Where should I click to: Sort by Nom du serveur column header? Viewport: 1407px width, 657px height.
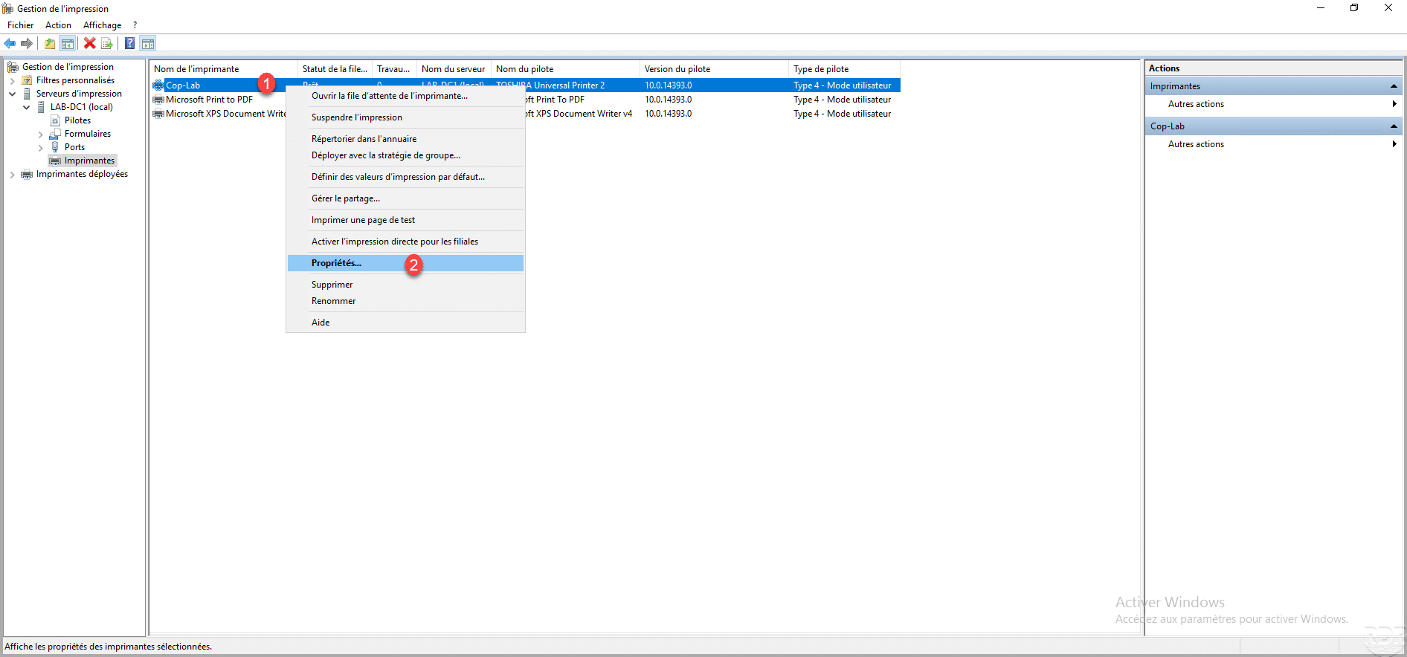point(454,69)
